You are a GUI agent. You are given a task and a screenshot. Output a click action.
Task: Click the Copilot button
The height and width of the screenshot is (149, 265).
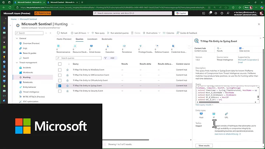(x=181, y=13)
